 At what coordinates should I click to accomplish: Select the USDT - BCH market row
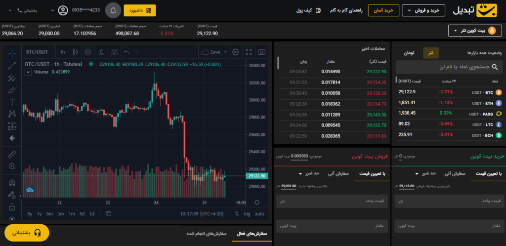(x=450, y=135)
